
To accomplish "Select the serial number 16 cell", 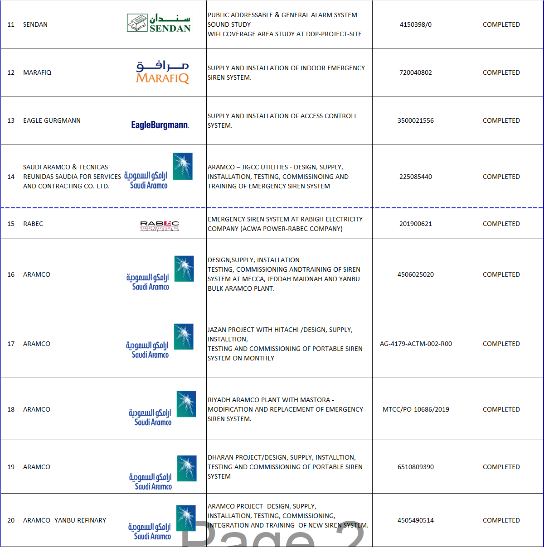I will coord(11,274).
